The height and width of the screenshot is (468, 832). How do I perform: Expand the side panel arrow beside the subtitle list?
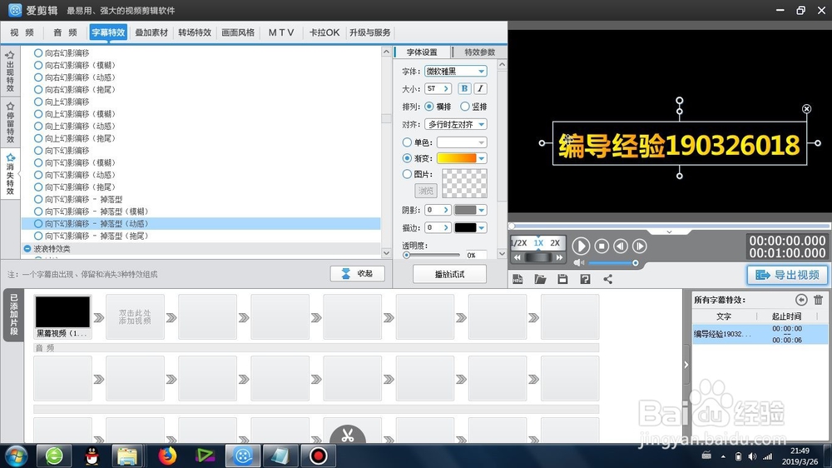pyautogui.click(x=686, y=365)
